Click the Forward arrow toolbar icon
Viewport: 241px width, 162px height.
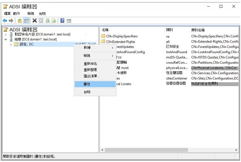11,21
